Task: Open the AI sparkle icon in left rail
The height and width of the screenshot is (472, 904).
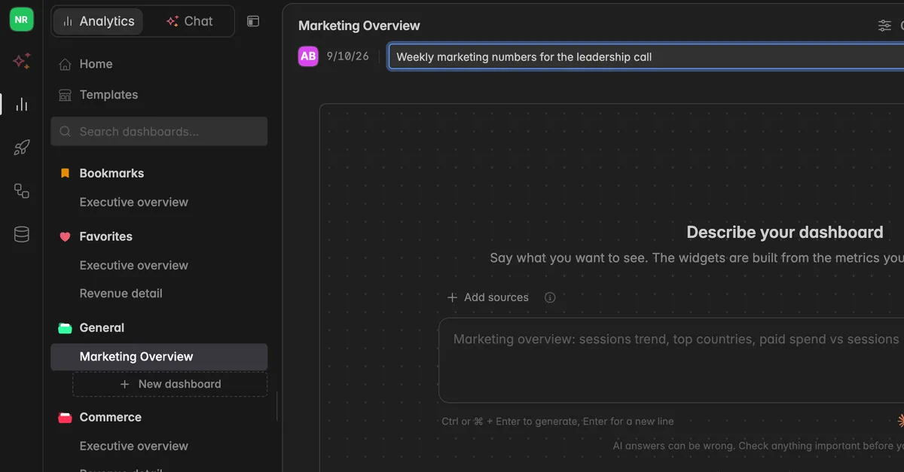Action: pyautogui.click(x=22, y=62)
